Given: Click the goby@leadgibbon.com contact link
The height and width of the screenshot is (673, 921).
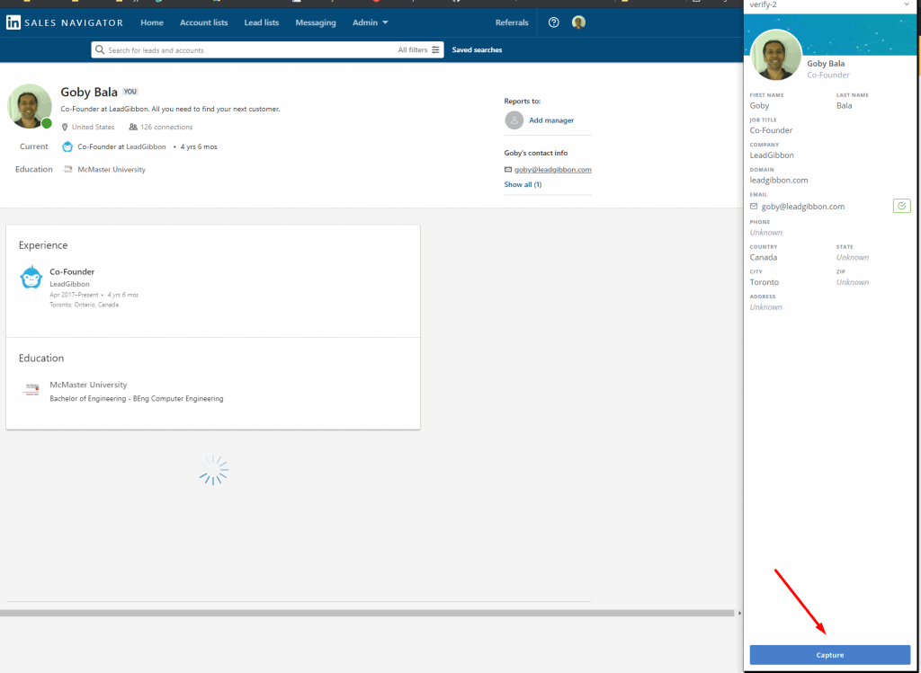Looking at the screenshot, I should [x=552, y=169].
